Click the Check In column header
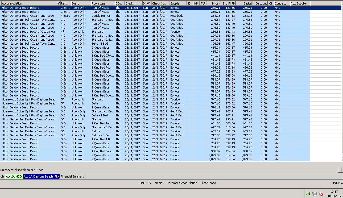The height and width of the screenshot is (198, 343). coord(133,3)
